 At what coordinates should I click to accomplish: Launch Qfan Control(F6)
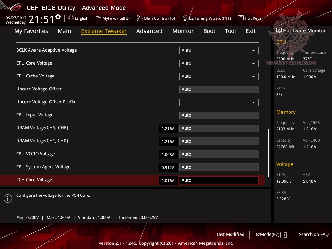coord(139,18)
